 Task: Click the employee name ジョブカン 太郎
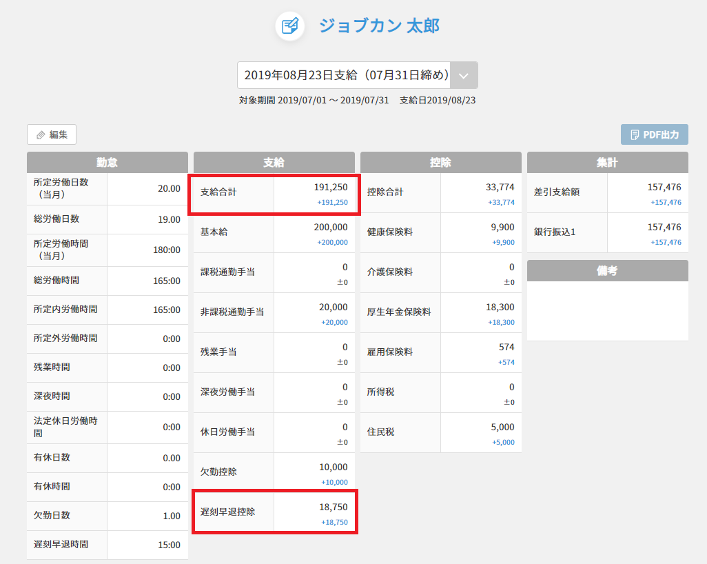(x=378, y=26)
